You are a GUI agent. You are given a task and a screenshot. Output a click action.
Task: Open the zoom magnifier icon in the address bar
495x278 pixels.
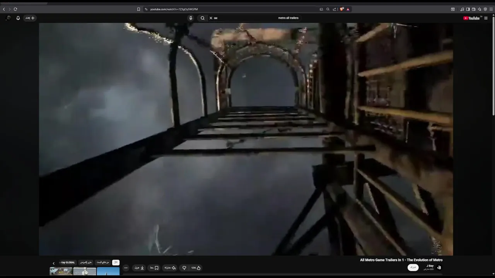(x=328, y=9)
